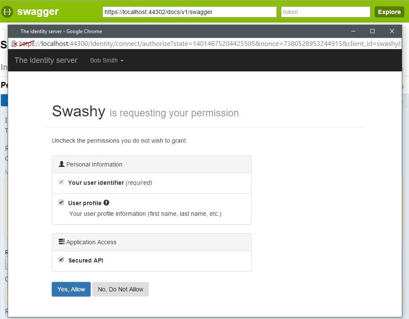Focus the token input field
This screenshot has height=319, width=409.
(326, 12)
